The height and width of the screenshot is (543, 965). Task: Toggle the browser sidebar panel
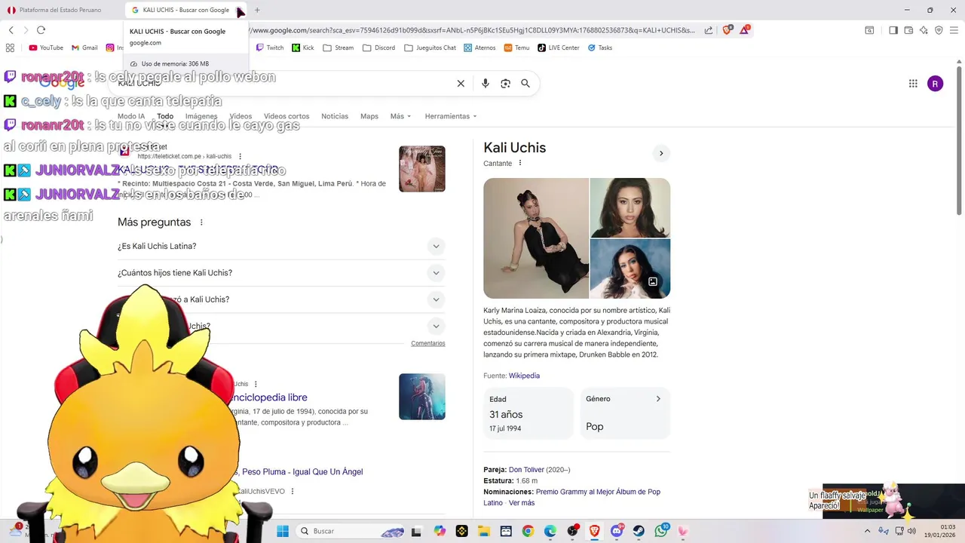tap(893, 30)
